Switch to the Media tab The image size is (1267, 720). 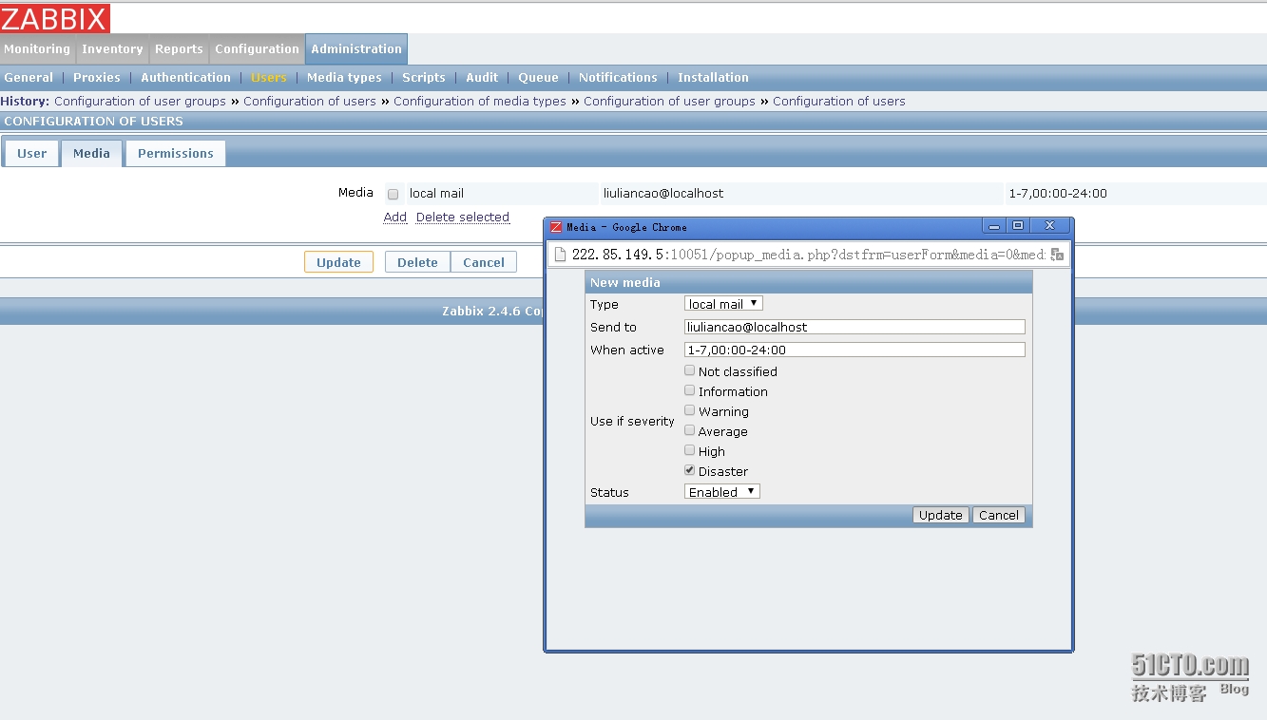pyautogui.click(x=91, y=153)
